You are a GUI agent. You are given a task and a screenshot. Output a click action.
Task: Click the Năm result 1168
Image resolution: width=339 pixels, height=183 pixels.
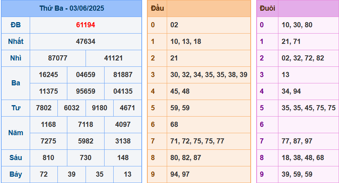pos(48,125)
